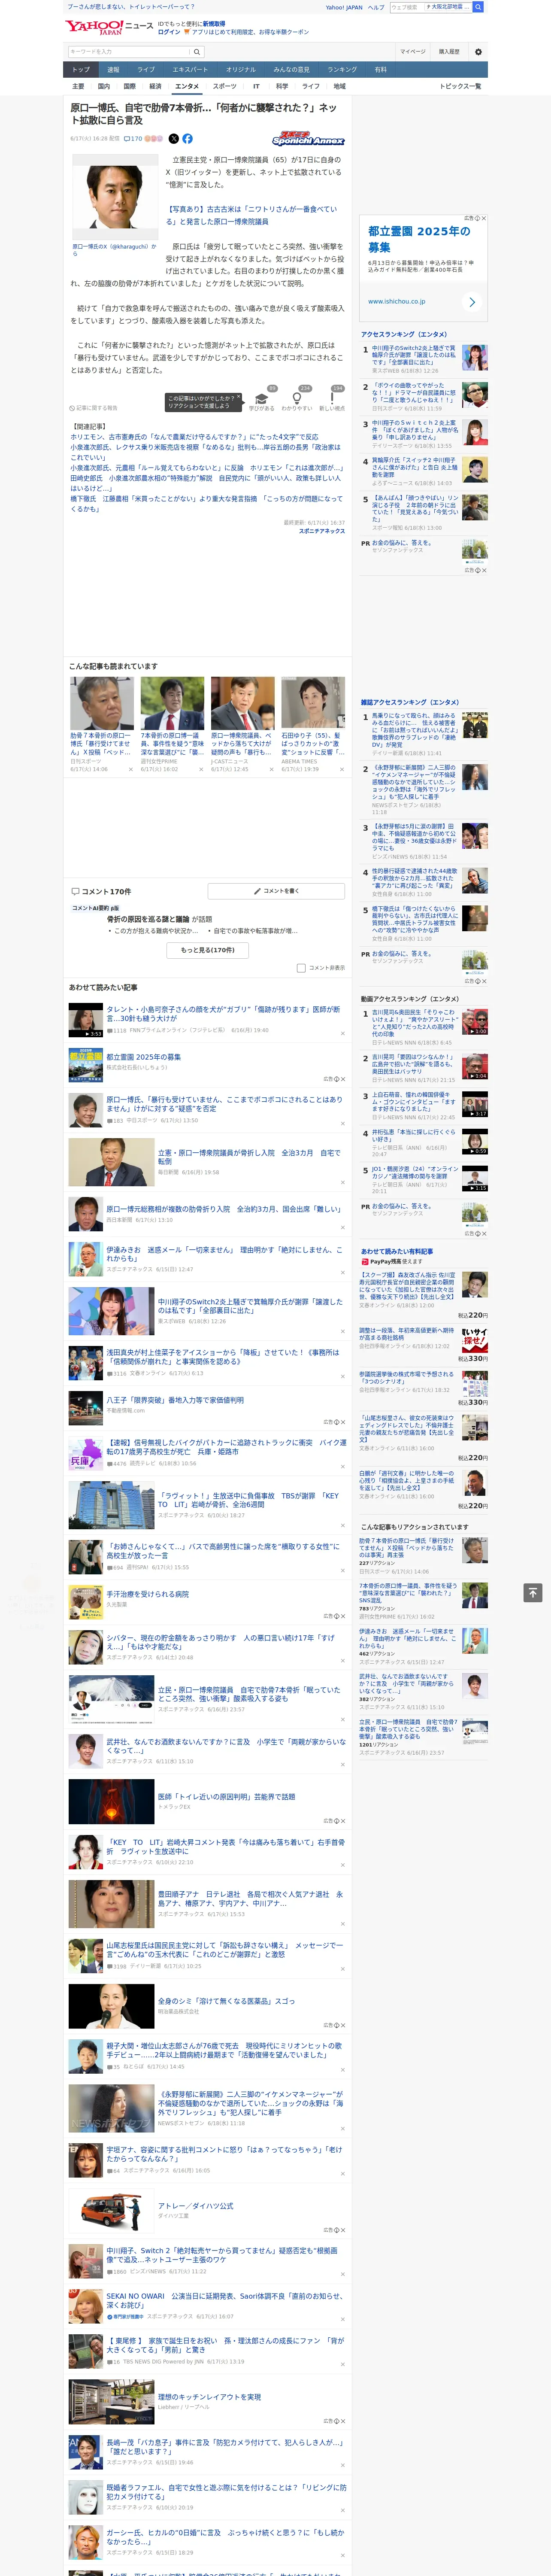The width and height of the screenshot is (551, 2576).
Task: Open the ランキング tab
Action: [342, 70]
